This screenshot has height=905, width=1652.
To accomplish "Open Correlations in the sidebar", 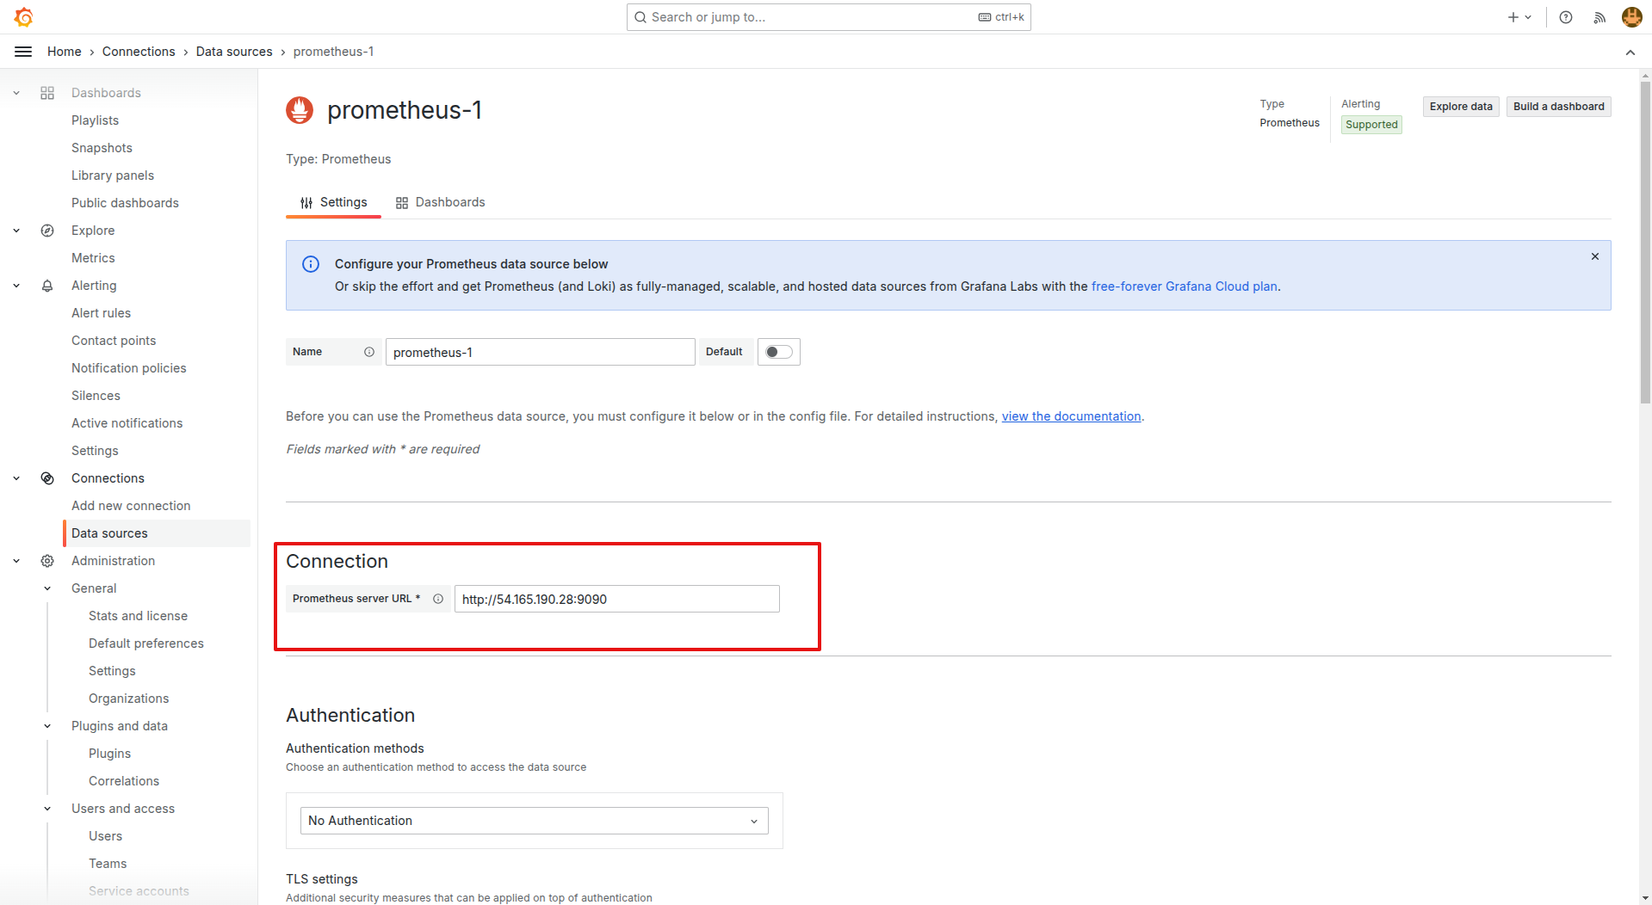I will pyautogui.click(x=124, y=781).
